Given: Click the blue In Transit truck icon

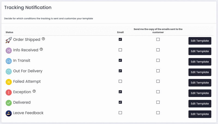Looking at the screenshot, I should pyautogui.click(x=9, y=61).
